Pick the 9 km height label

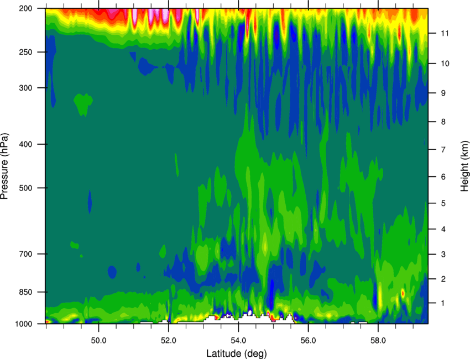pyautogui.click(x=443, y=93)
